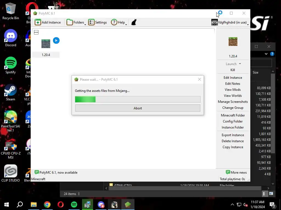Open the Minecraft Folder
Screen dimensions: 281x210
[233, 115]
